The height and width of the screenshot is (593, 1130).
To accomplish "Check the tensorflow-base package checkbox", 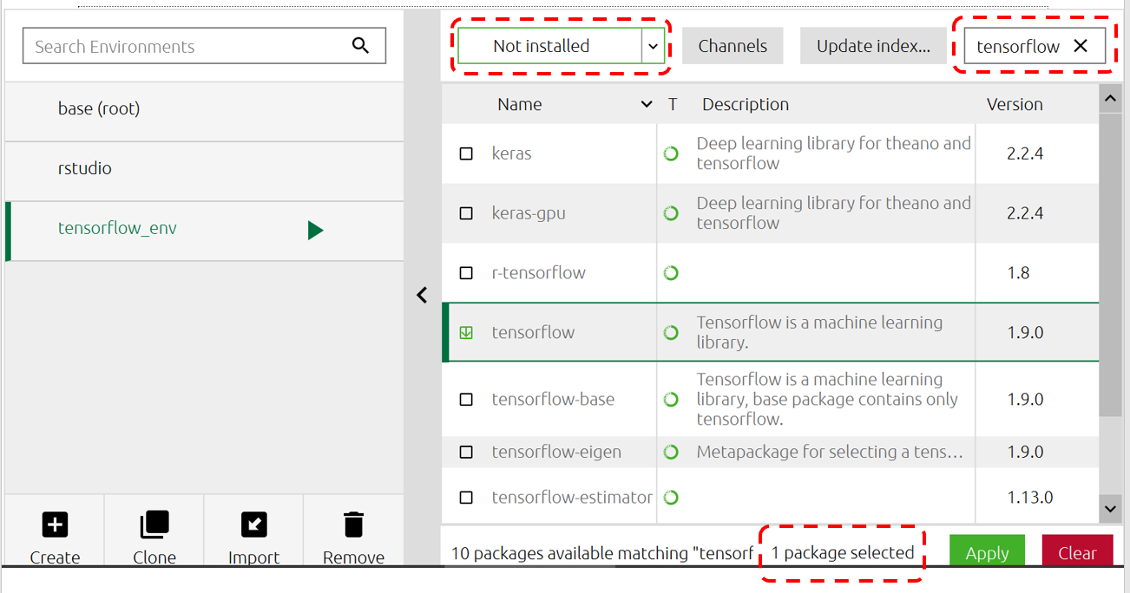I will [466, 400].
